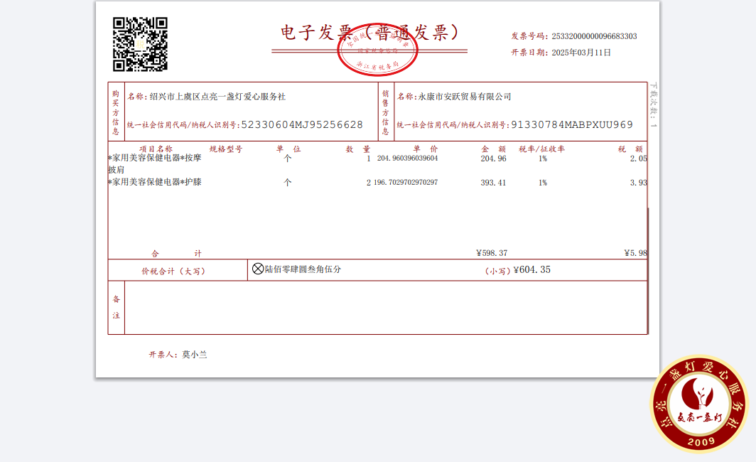This screenshot has width=756, height=462.
Task: Click the 项目名称 column header
Action: coord(156,149)
